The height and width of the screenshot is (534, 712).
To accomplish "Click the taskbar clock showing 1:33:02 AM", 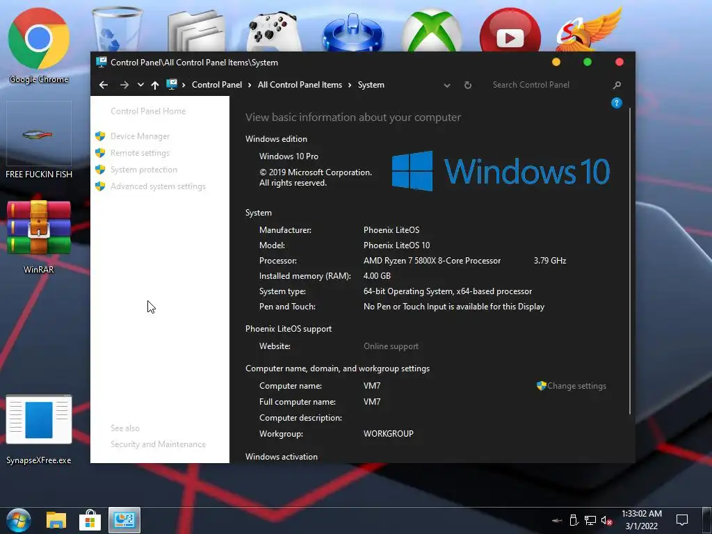I will point(642,520).
